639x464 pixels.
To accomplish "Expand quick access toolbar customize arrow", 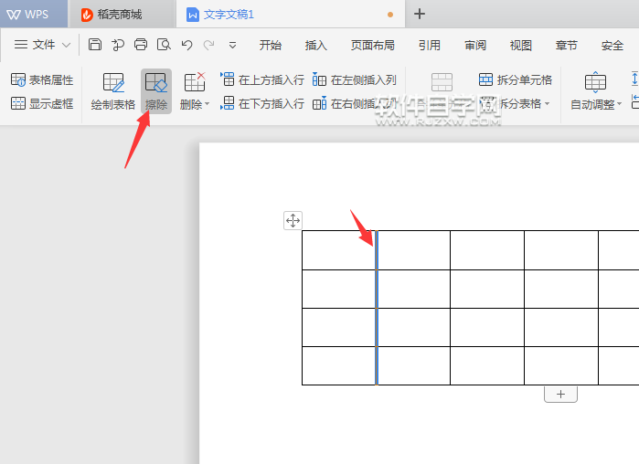I will (x=233, y=45).
